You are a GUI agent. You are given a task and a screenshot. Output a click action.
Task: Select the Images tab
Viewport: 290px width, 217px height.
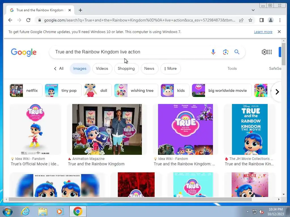pyautogui.click(x=80, y=68)
